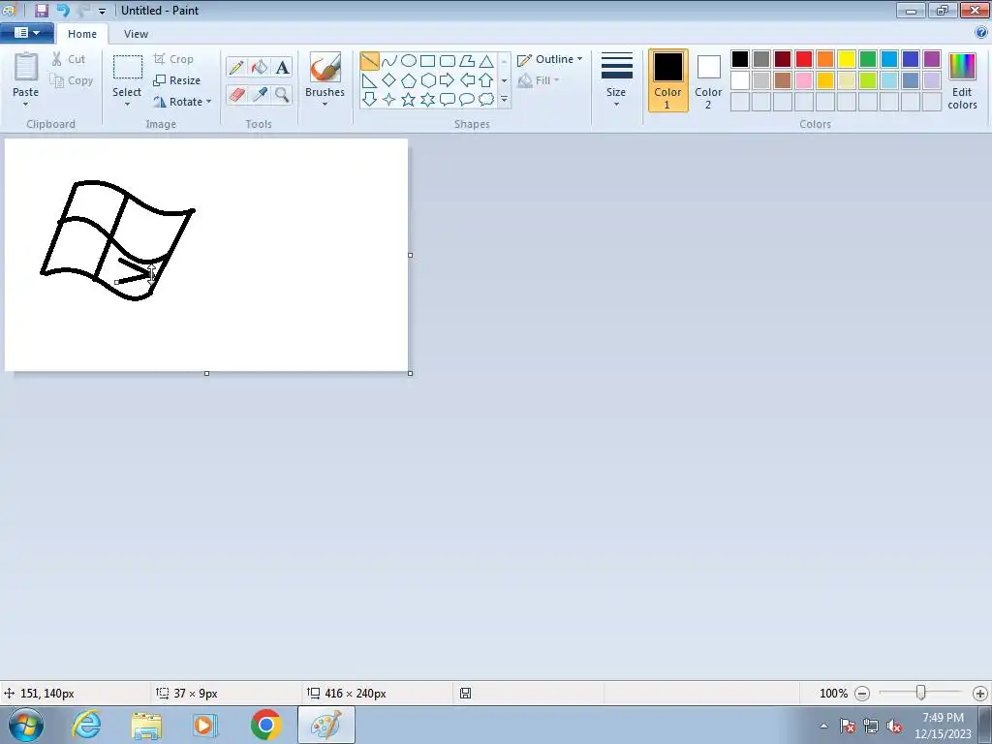Choose the Polygon shape
The image size is (992, 744).
point(467,61)
